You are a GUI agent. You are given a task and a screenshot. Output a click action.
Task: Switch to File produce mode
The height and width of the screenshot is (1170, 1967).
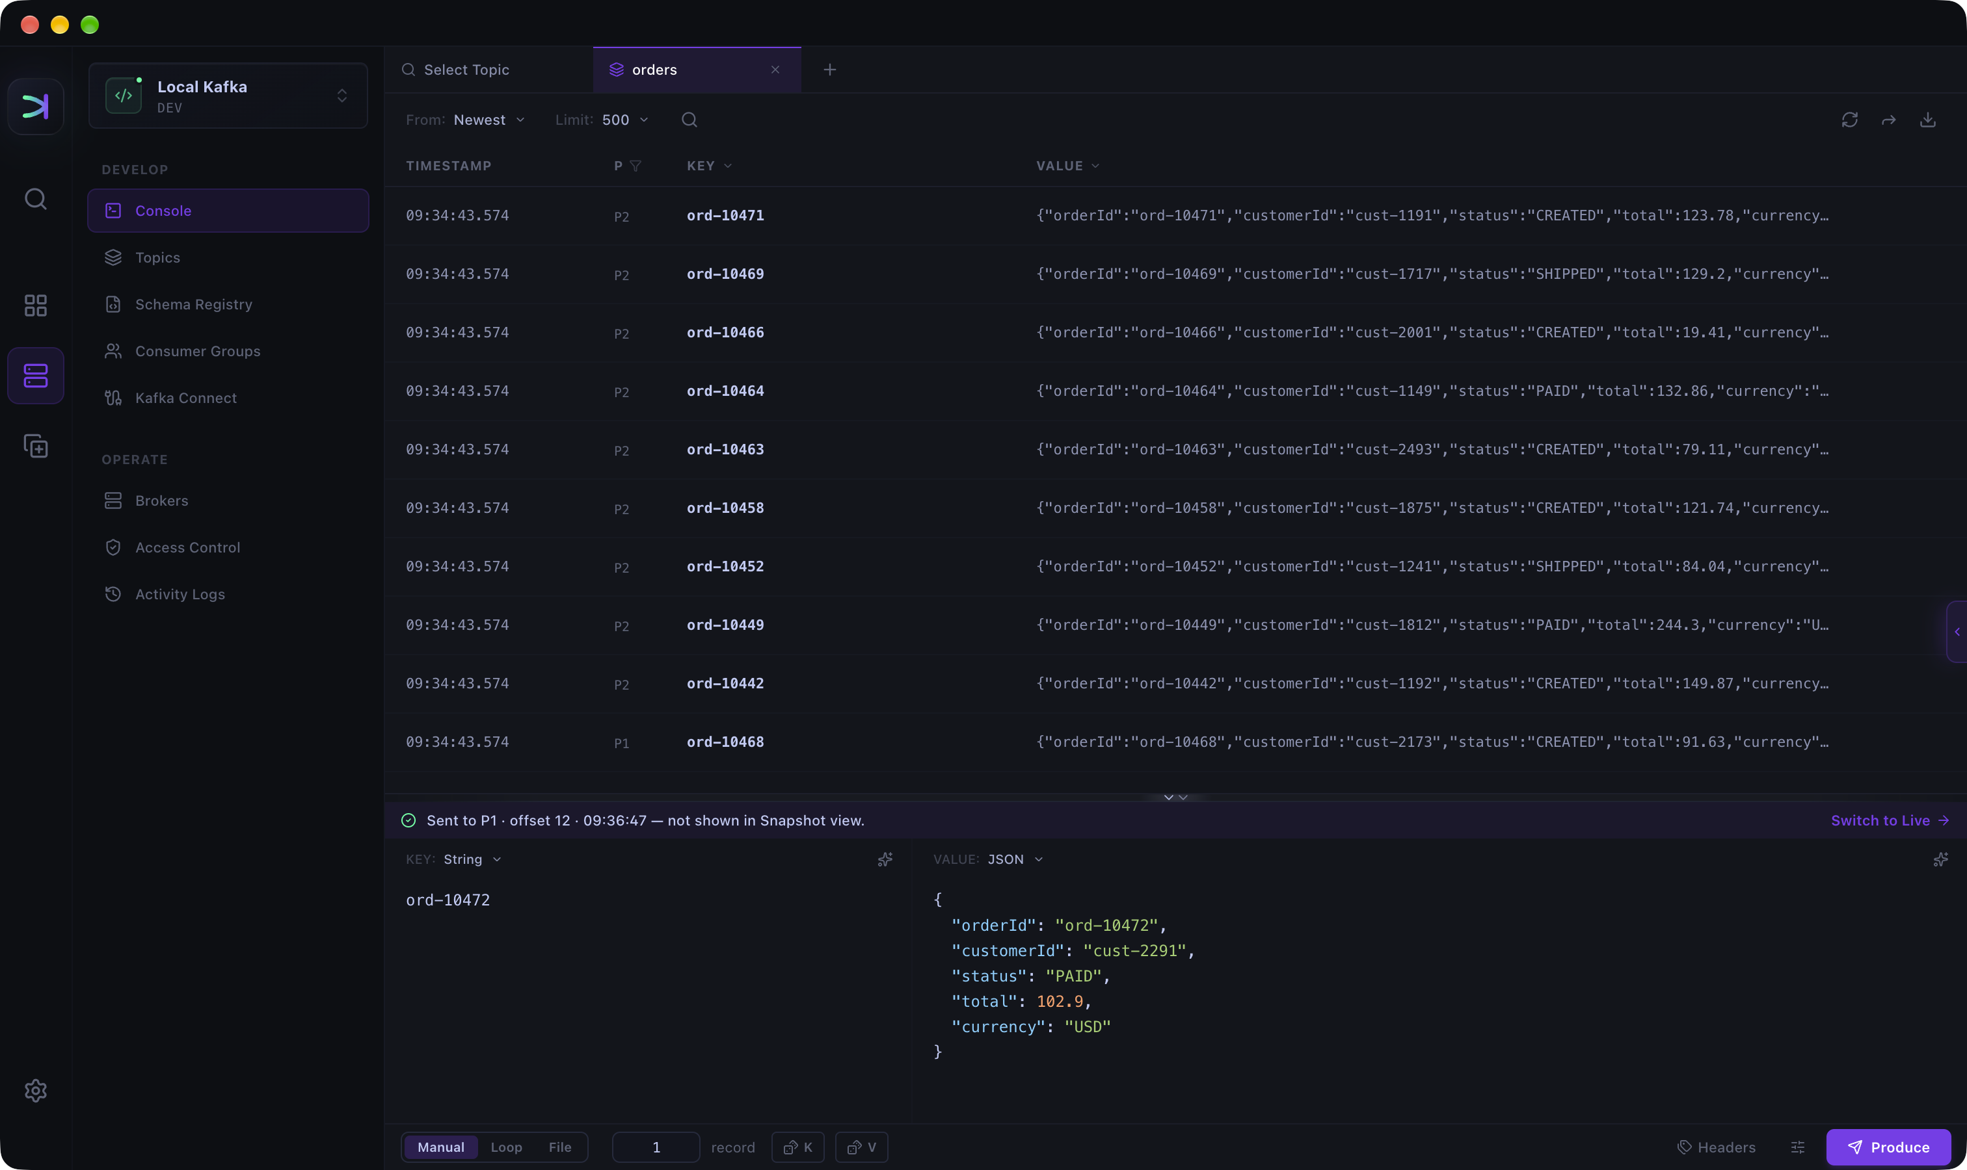[560, 1147]
